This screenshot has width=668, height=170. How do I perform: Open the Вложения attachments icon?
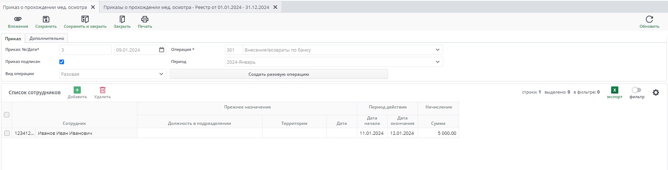tap(18, 19)
